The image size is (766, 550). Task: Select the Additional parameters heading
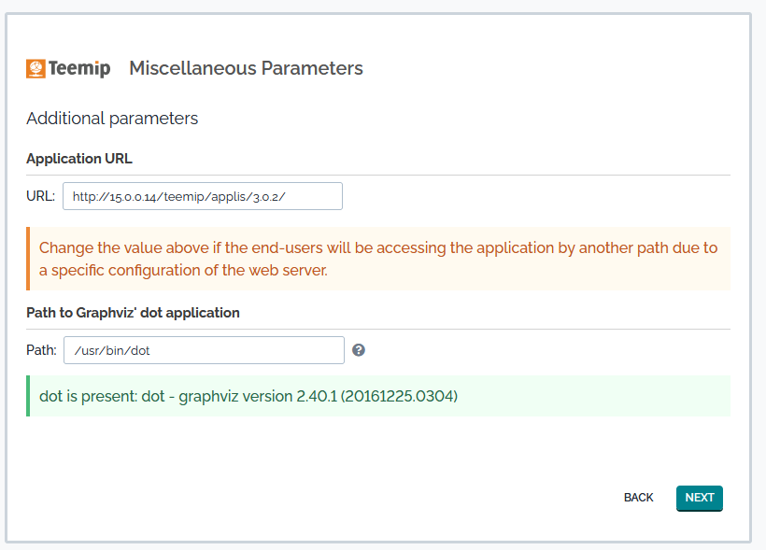click(112, 119)
